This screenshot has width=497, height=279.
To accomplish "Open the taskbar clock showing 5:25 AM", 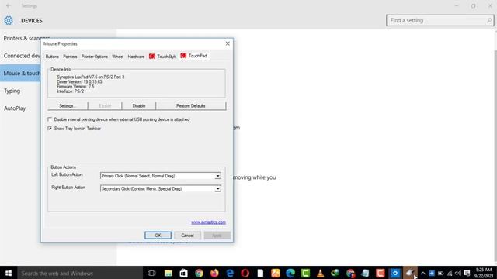I will click(484, 273).
